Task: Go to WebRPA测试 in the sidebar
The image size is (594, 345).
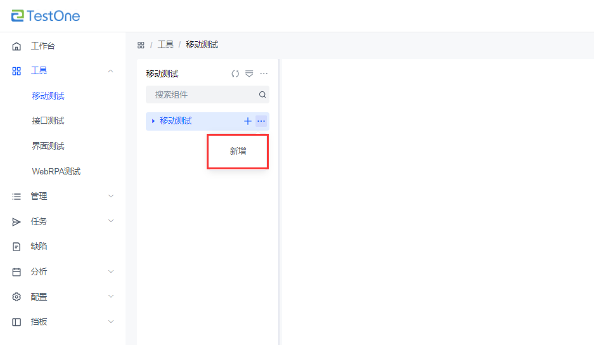Action: coord(56,171)
